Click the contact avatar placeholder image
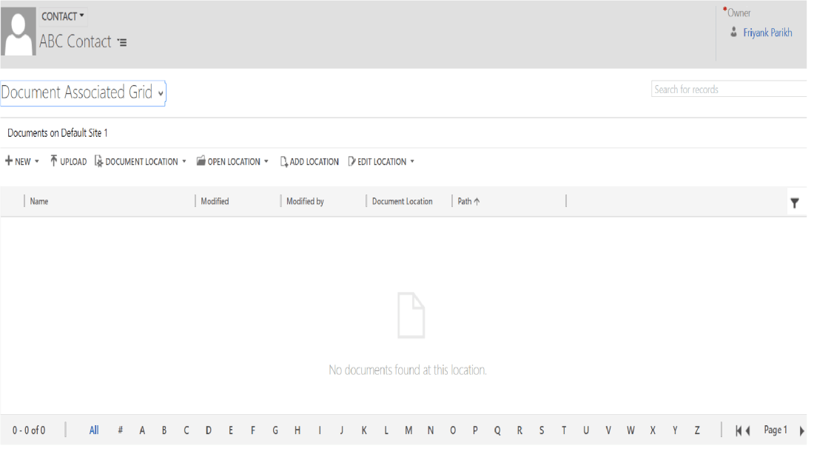This screenshot has height=457, width=814. click(x=18, y=32)
